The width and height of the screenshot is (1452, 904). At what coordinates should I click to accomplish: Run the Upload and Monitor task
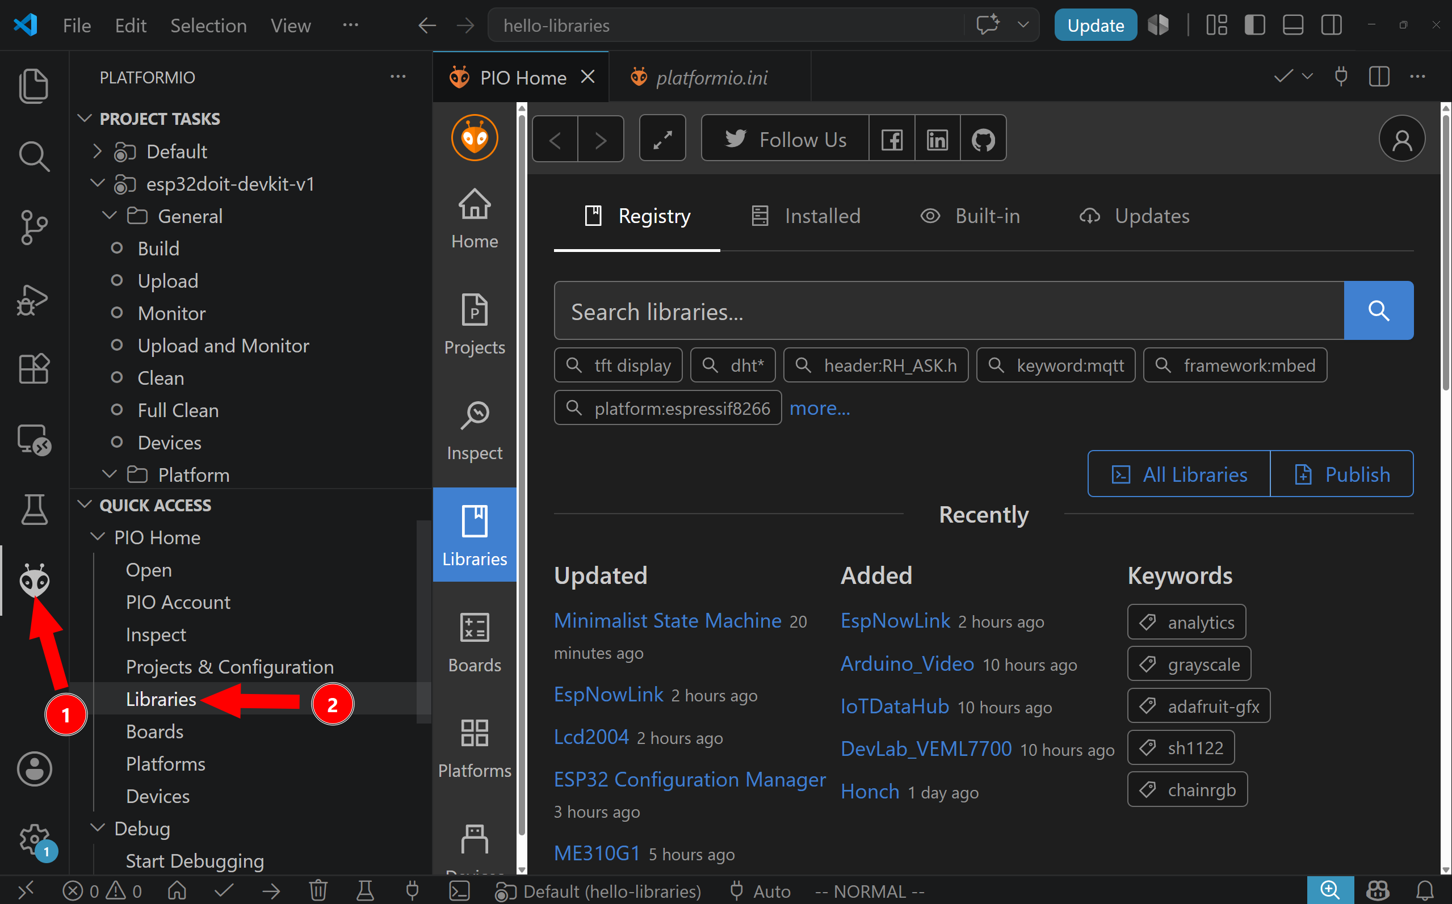click(223, 346)
